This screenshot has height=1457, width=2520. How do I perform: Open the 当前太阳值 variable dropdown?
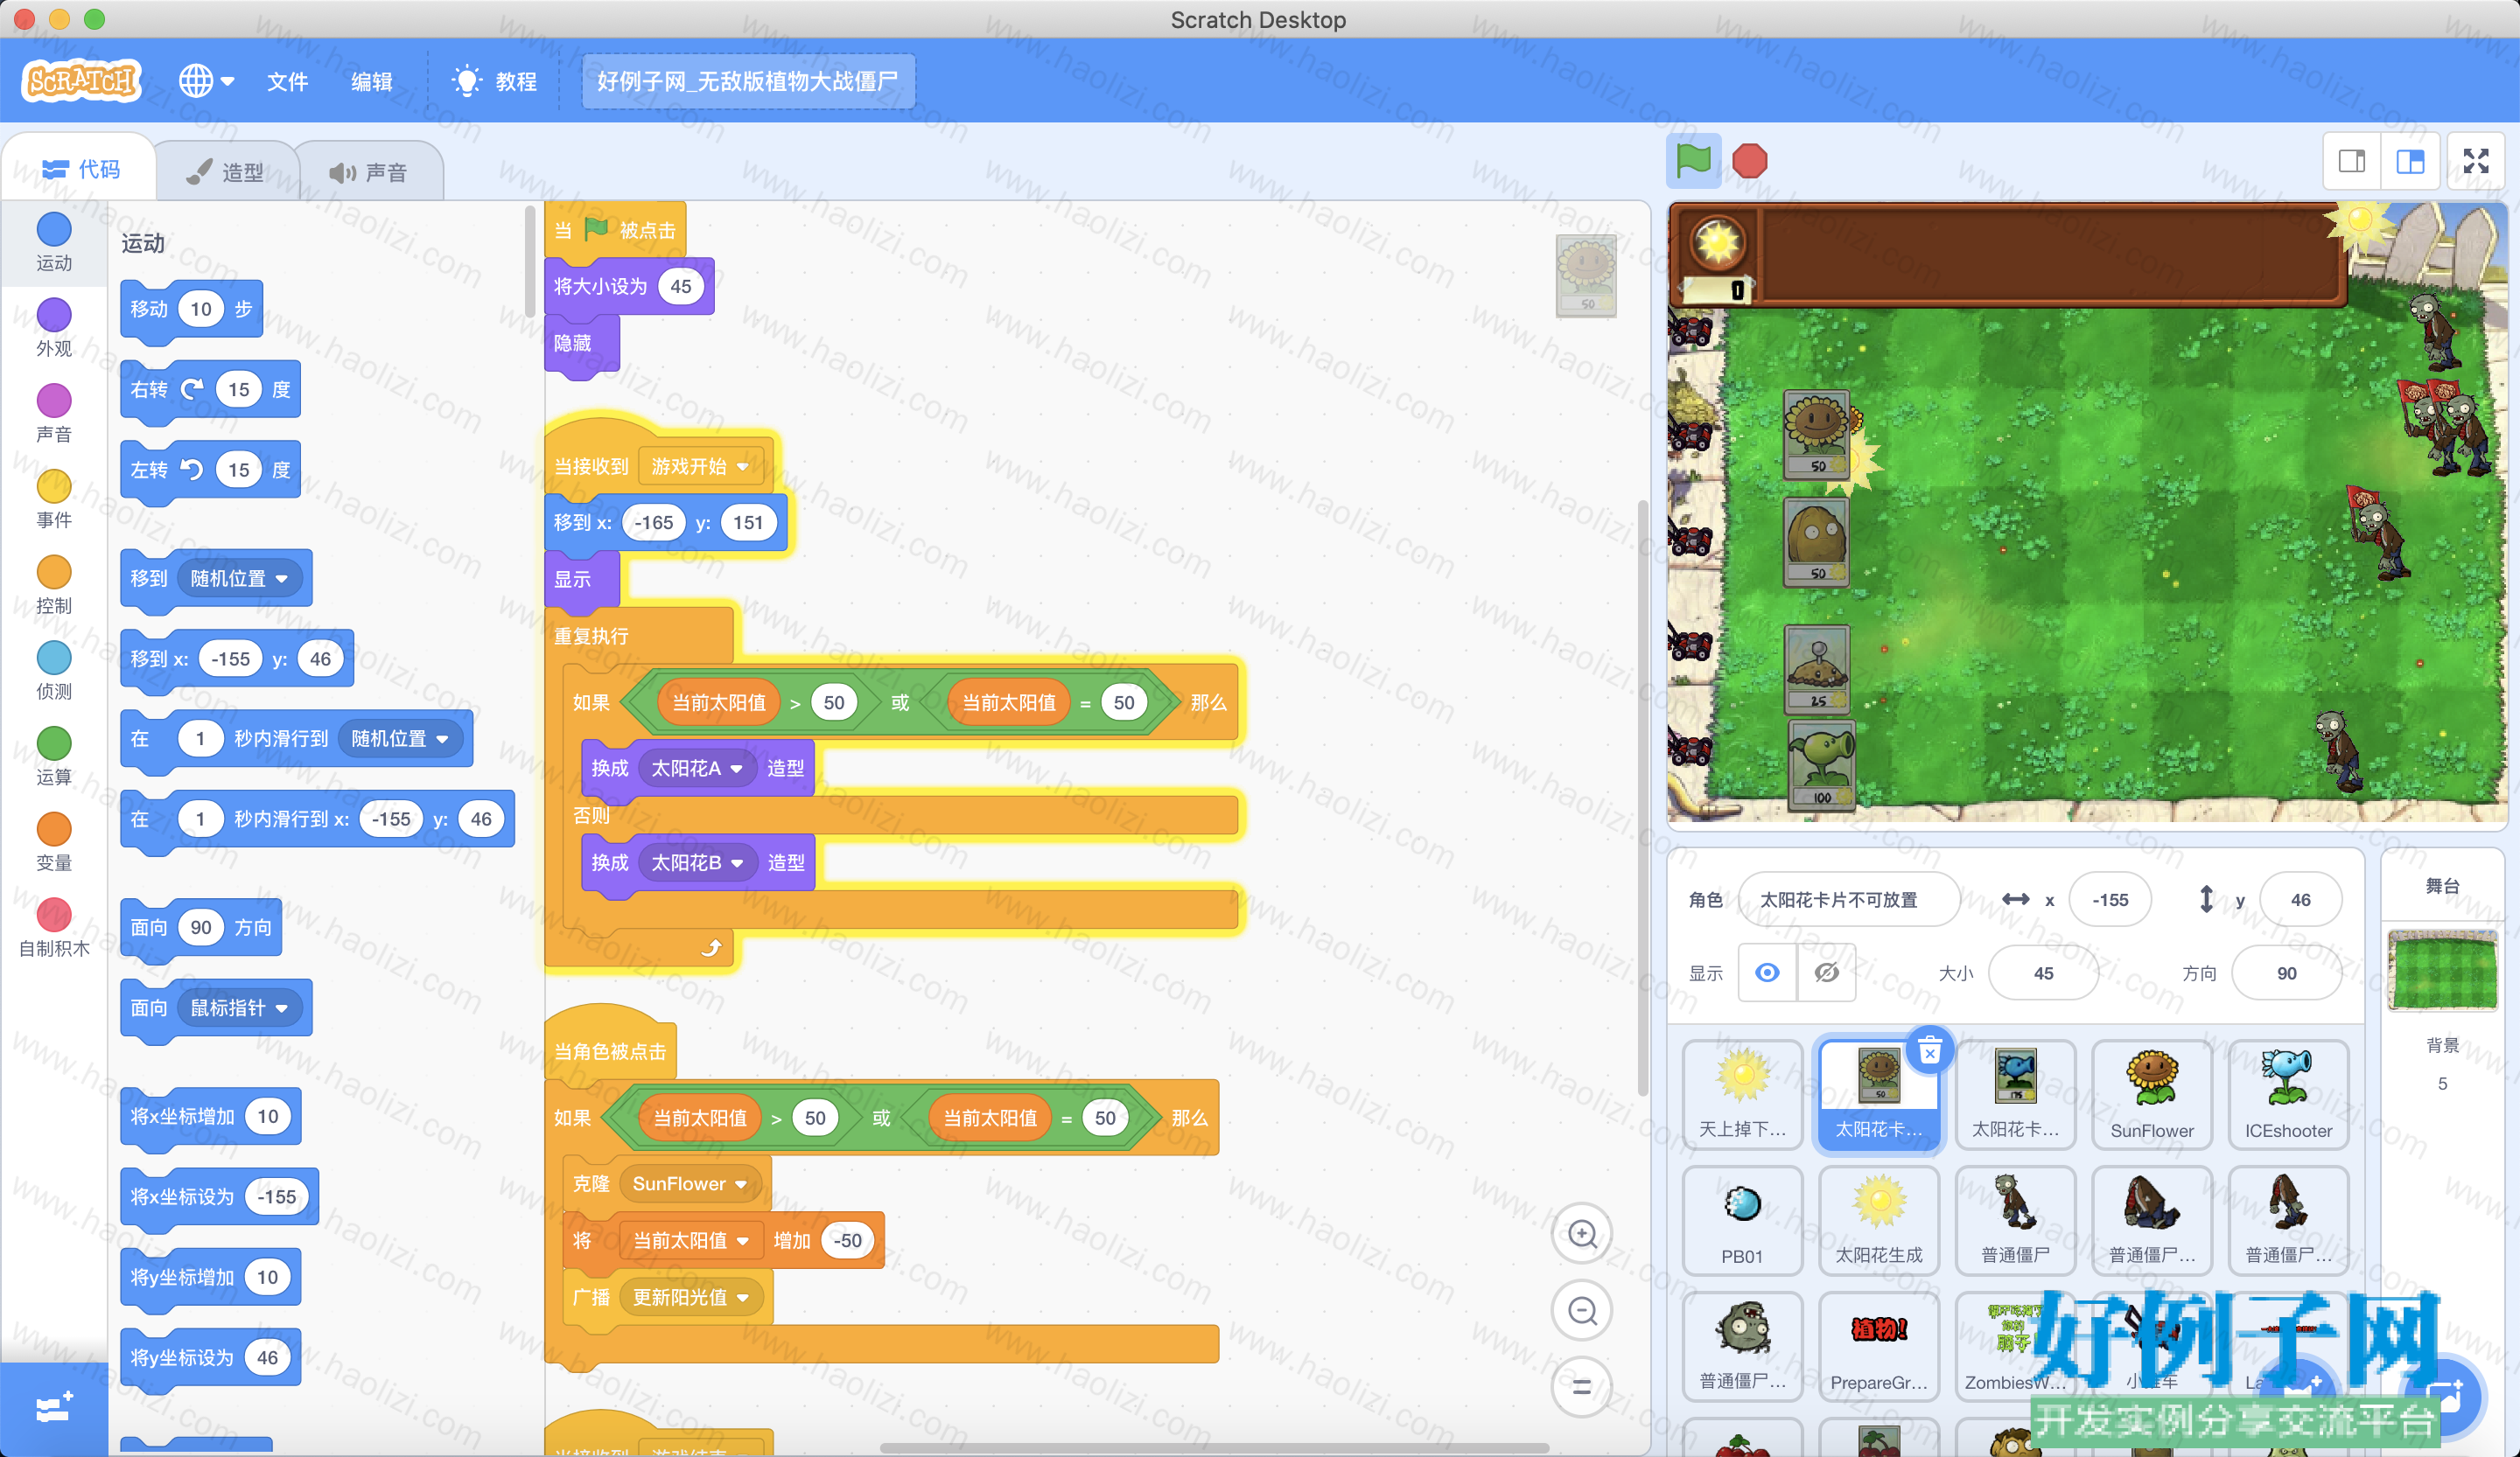coord(691,1240)
